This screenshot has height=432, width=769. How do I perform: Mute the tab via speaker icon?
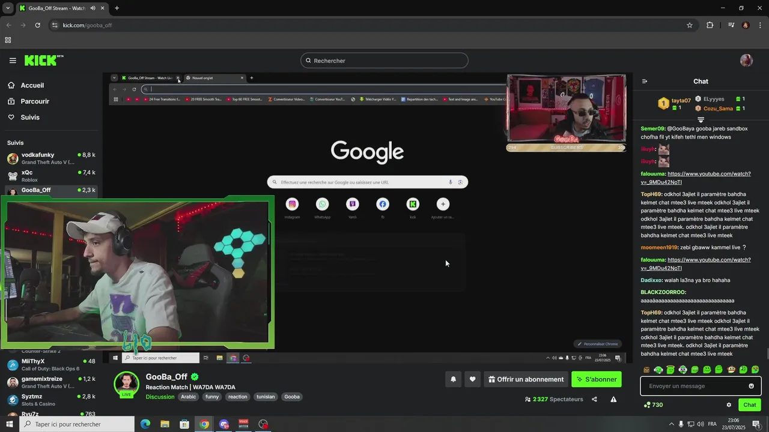pos(93,8)
